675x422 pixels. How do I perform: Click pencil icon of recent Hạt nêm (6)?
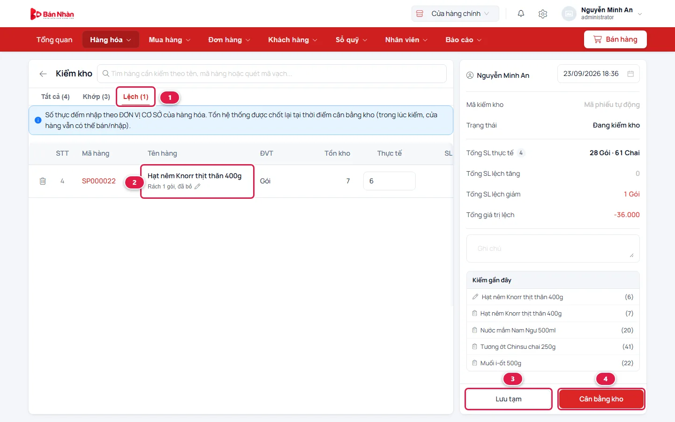475,297
